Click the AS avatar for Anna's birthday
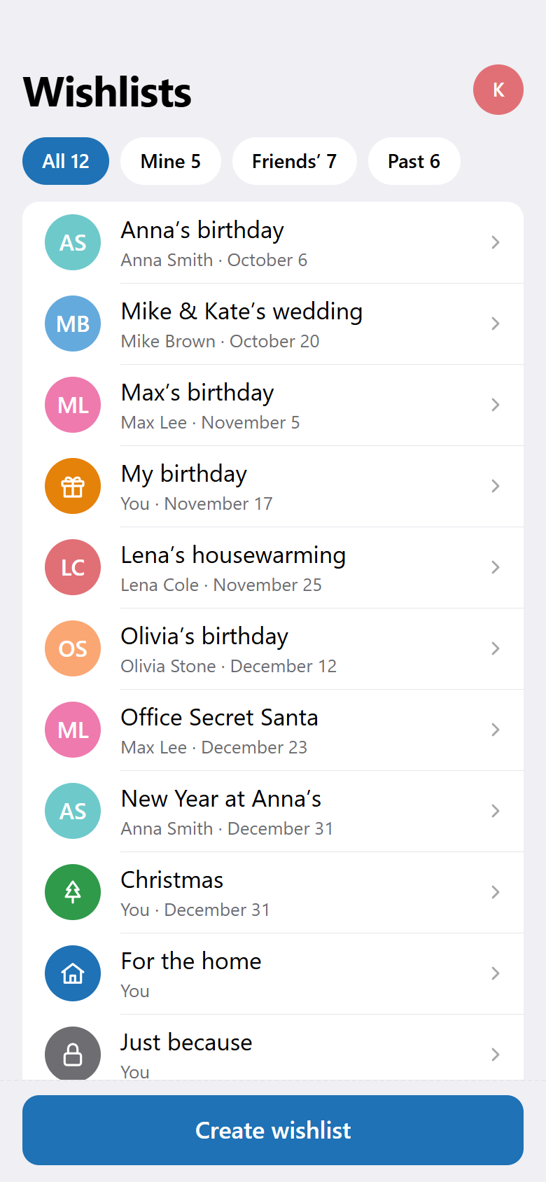 tap(73, 242)
